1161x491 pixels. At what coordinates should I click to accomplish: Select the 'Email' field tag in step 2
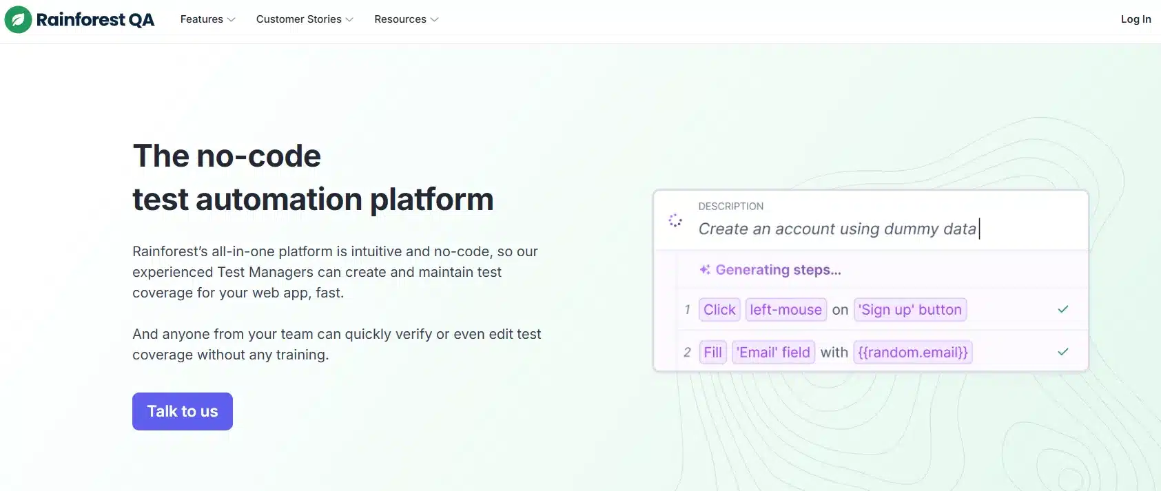pos(773,353)
